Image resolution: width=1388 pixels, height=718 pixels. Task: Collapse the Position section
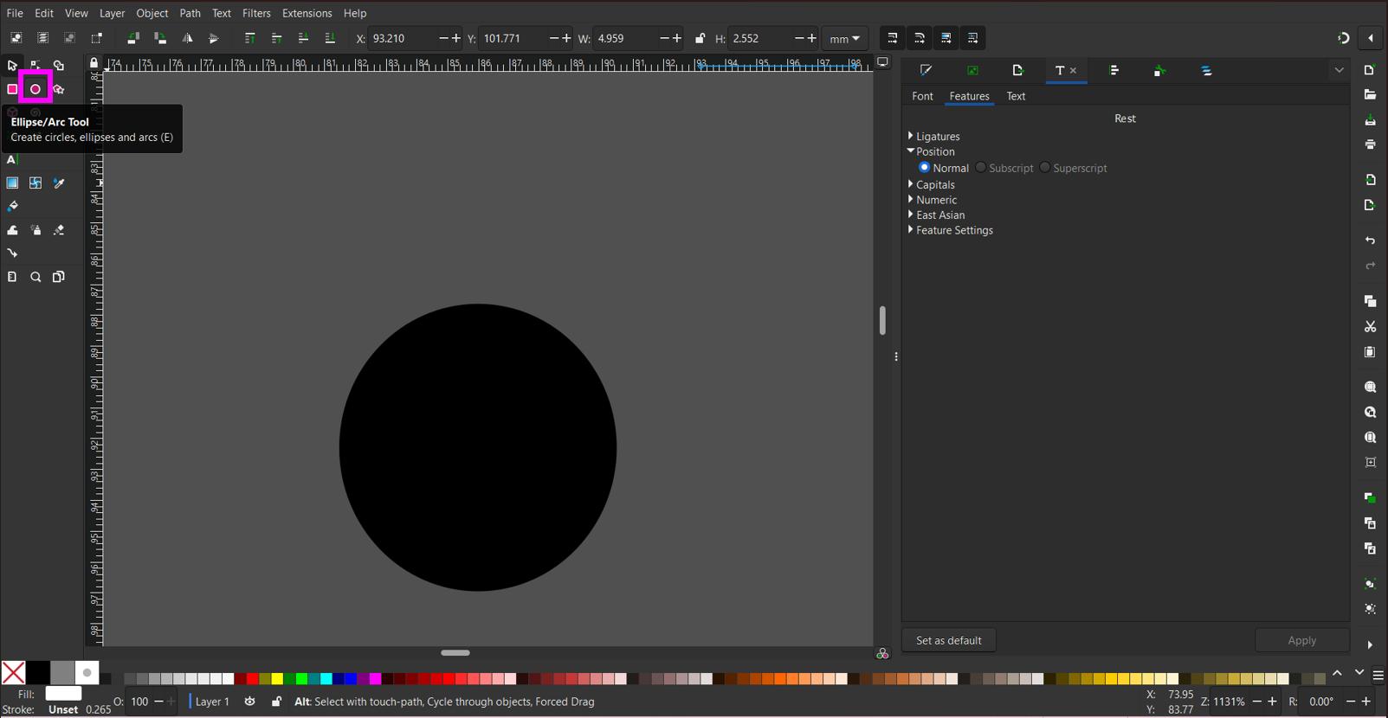pos(911,151)
